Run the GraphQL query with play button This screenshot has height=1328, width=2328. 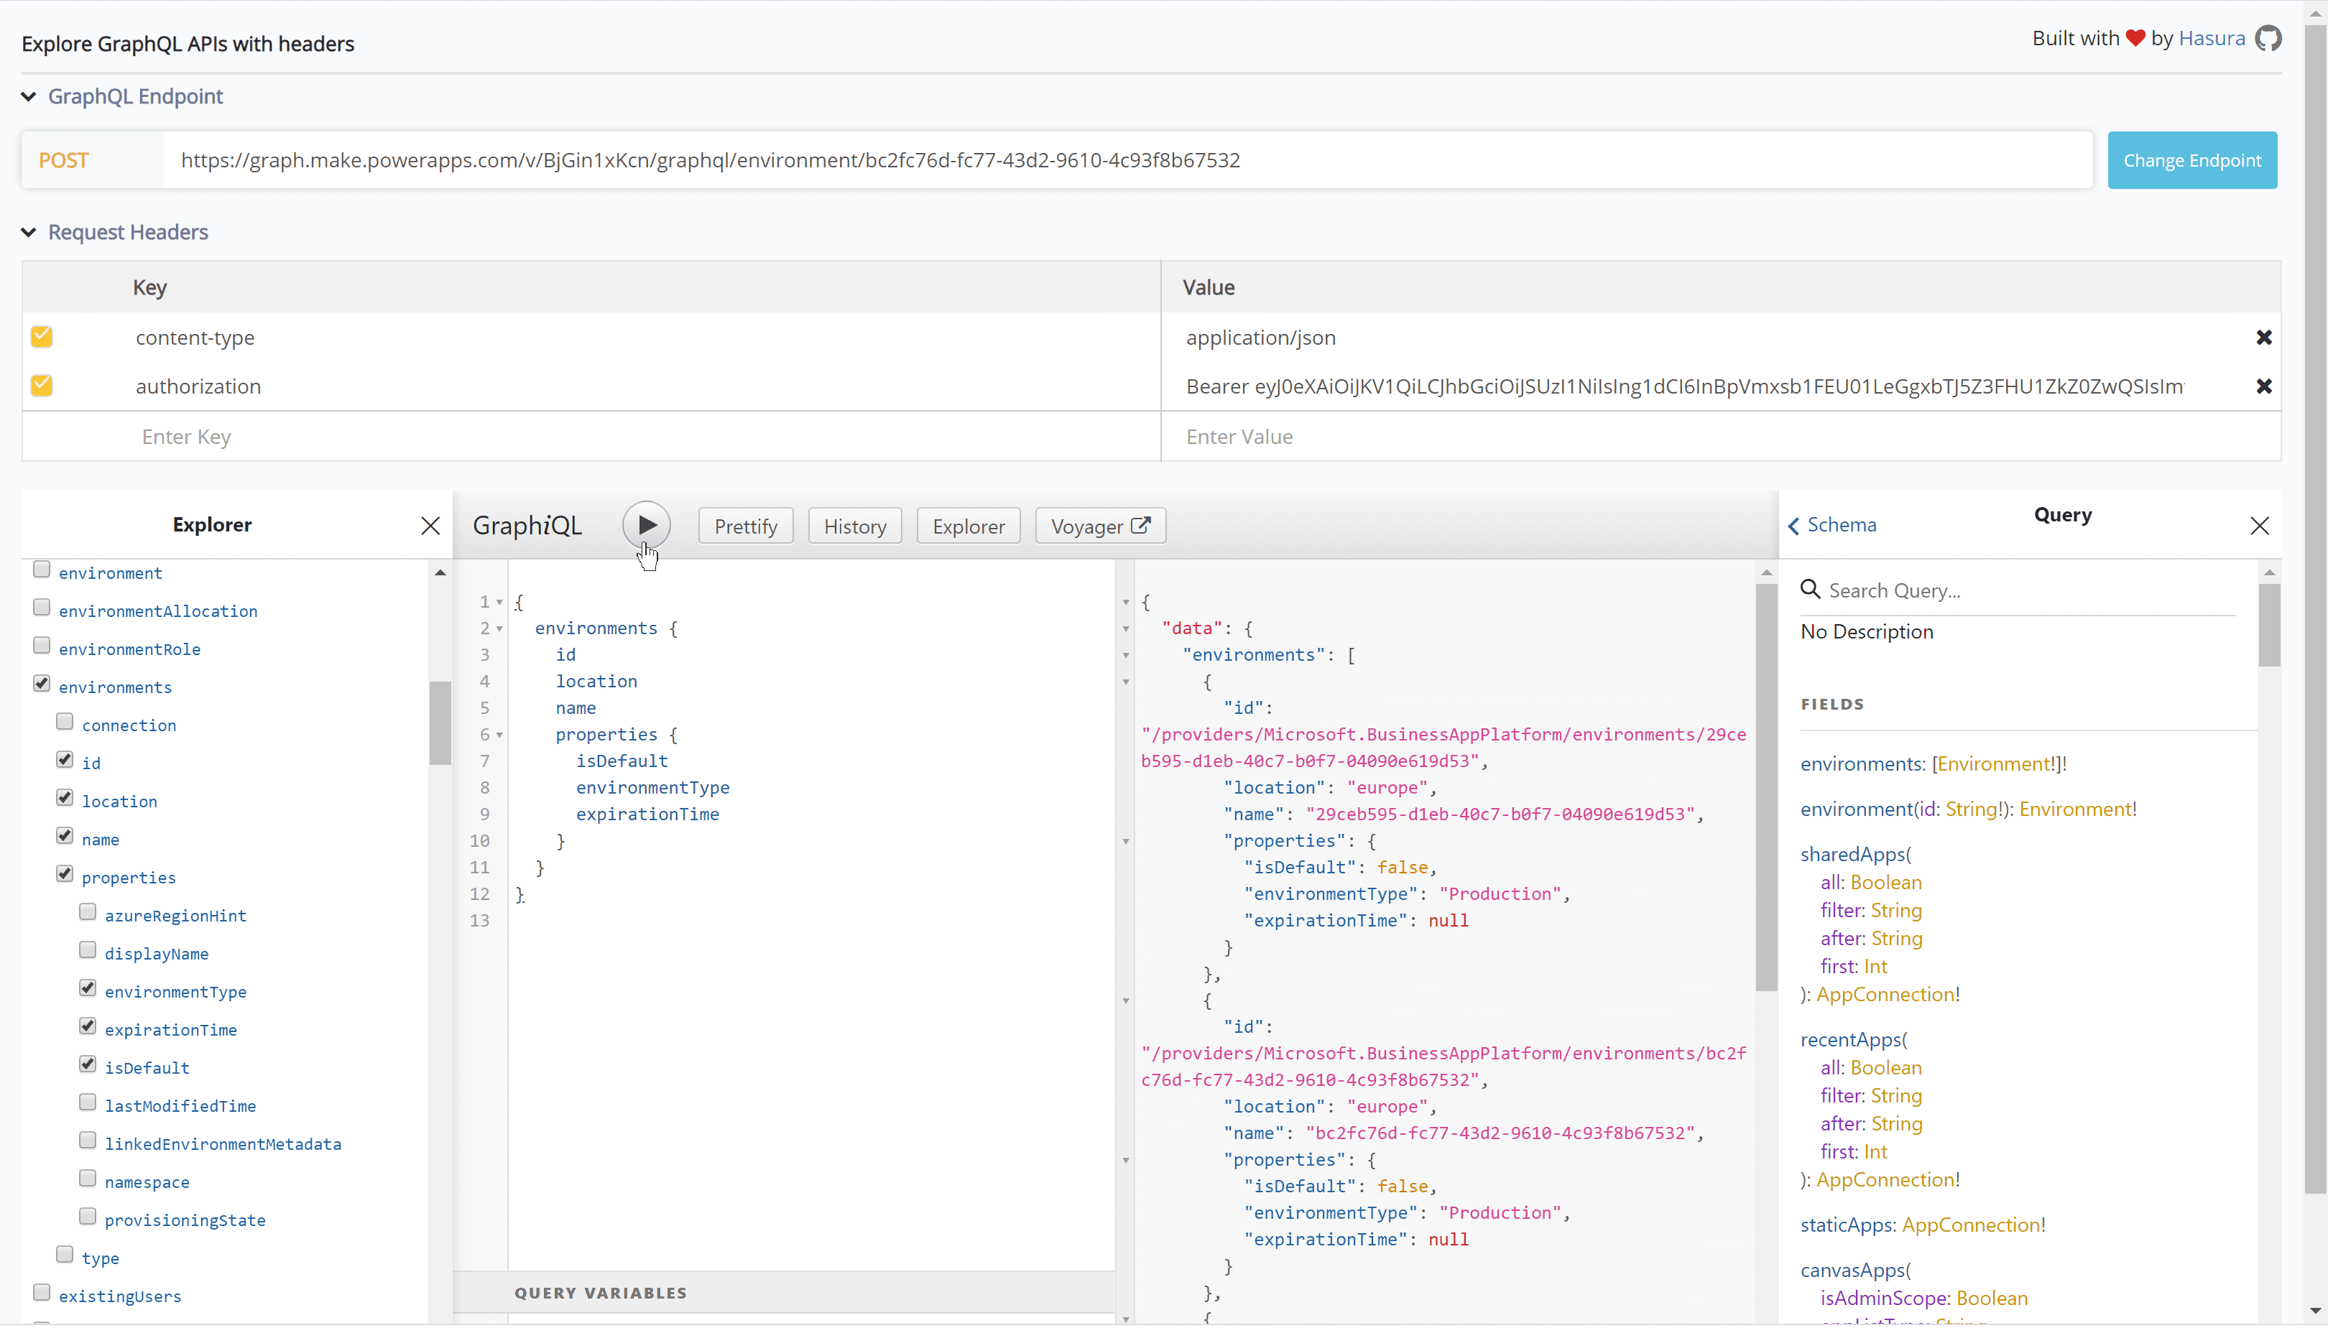(x=646, y=525)
